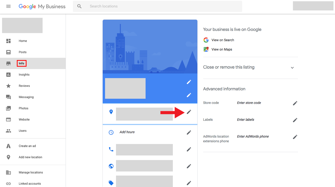Edit AdWords location extensions phone pencil
This screenshot has height=187, width=335.
click(295, 137)
